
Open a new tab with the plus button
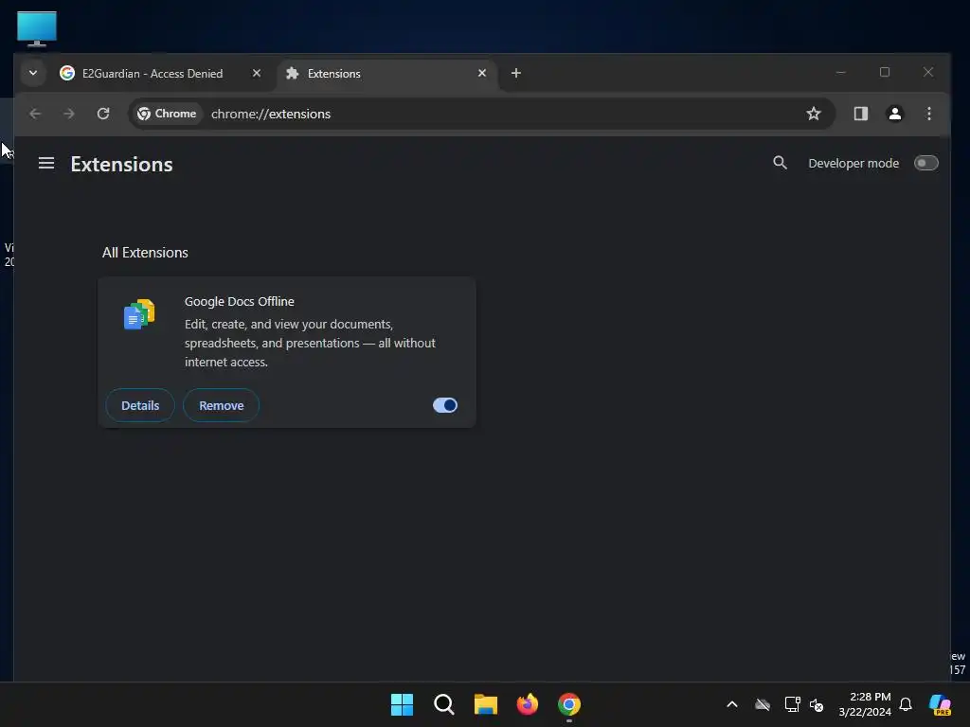(x=516, y=73)
